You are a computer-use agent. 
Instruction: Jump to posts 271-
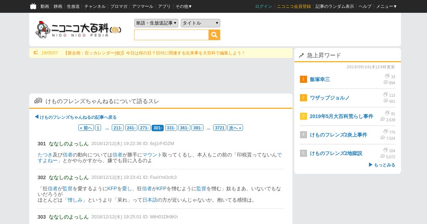click(144, 128)
